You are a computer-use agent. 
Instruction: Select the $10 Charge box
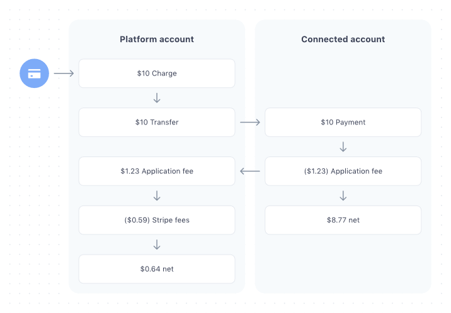157,74
